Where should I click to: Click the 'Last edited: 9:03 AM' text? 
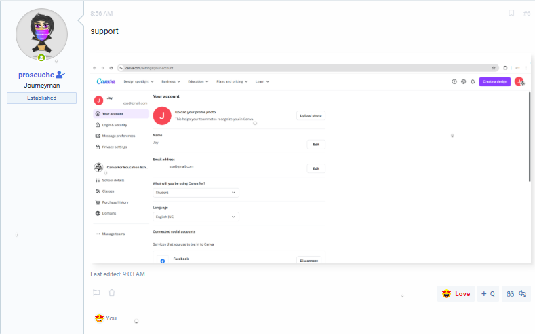117,274
